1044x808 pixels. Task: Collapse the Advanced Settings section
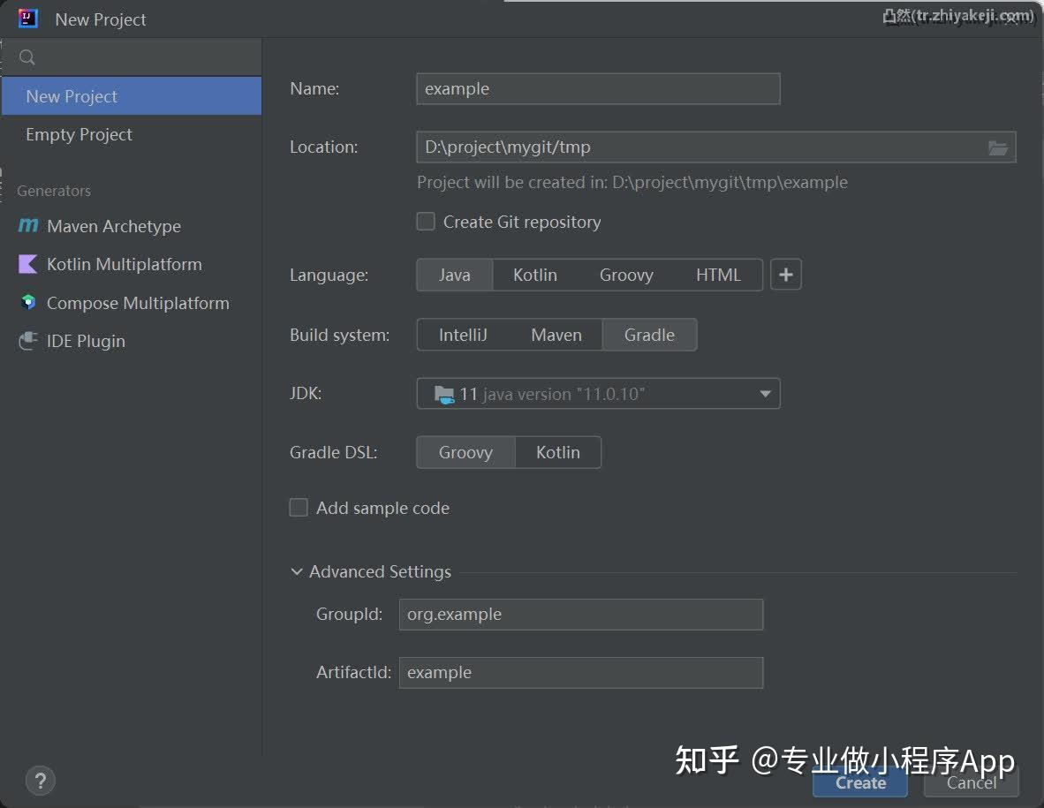(x=297, y=571)
